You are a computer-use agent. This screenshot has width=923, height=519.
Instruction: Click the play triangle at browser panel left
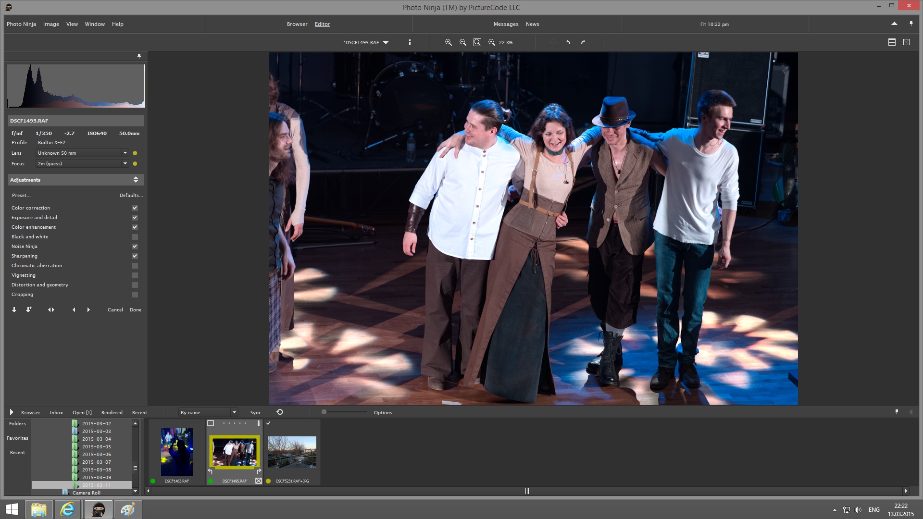(12, 412)
